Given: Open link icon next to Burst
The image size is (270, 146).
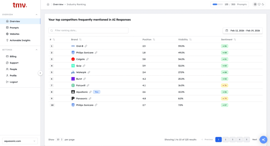Looking at the screenshot, I should pyautogui.click(x=85, y=79).
